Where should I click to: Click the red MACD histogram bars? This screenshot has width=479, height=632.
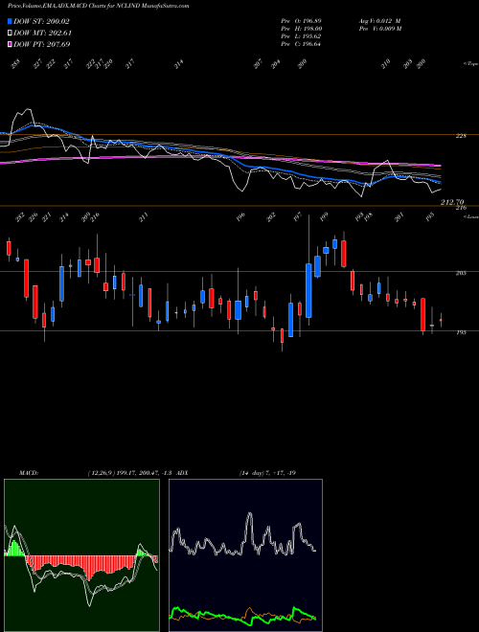coord(80,566)
